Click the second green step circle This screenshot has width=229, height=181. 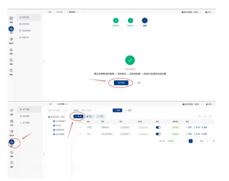[x=131, y=21]
